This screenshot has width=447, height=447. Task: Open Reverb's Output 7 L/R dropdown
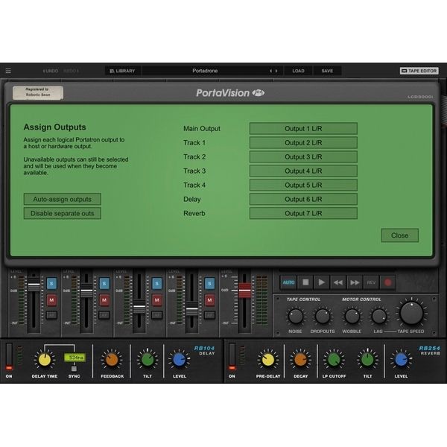pyautogui.click(x=303, y=213)
